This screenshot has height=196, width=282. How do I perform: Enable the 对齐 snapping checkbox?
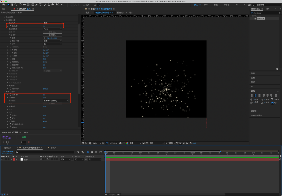click(x=84, y=5)
